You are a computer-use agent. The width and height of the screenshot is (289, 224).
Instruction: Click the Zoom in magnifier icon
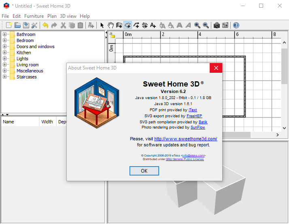click(197, 25)
